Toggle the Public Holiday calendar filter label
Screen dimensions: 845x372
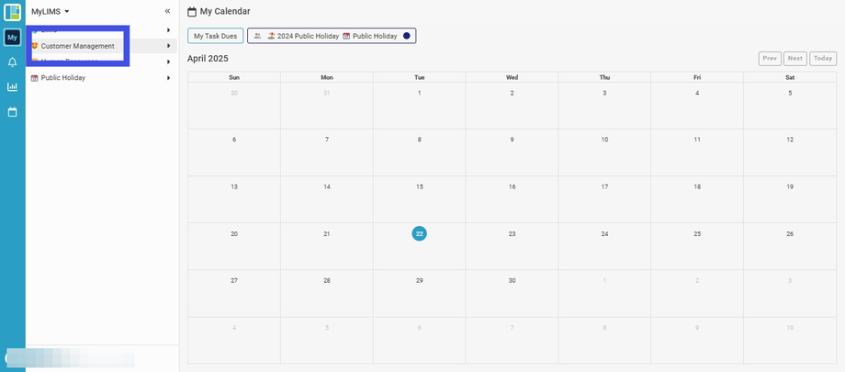tap(375, 36)
